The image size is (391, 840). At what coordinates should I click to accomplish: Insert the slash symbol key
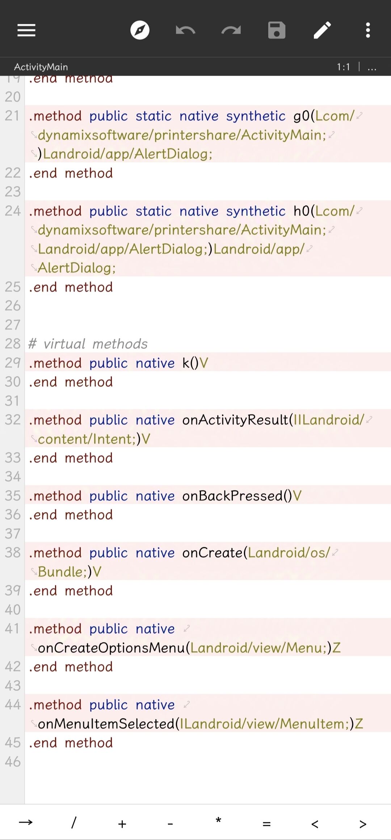(x=74, y=823)
